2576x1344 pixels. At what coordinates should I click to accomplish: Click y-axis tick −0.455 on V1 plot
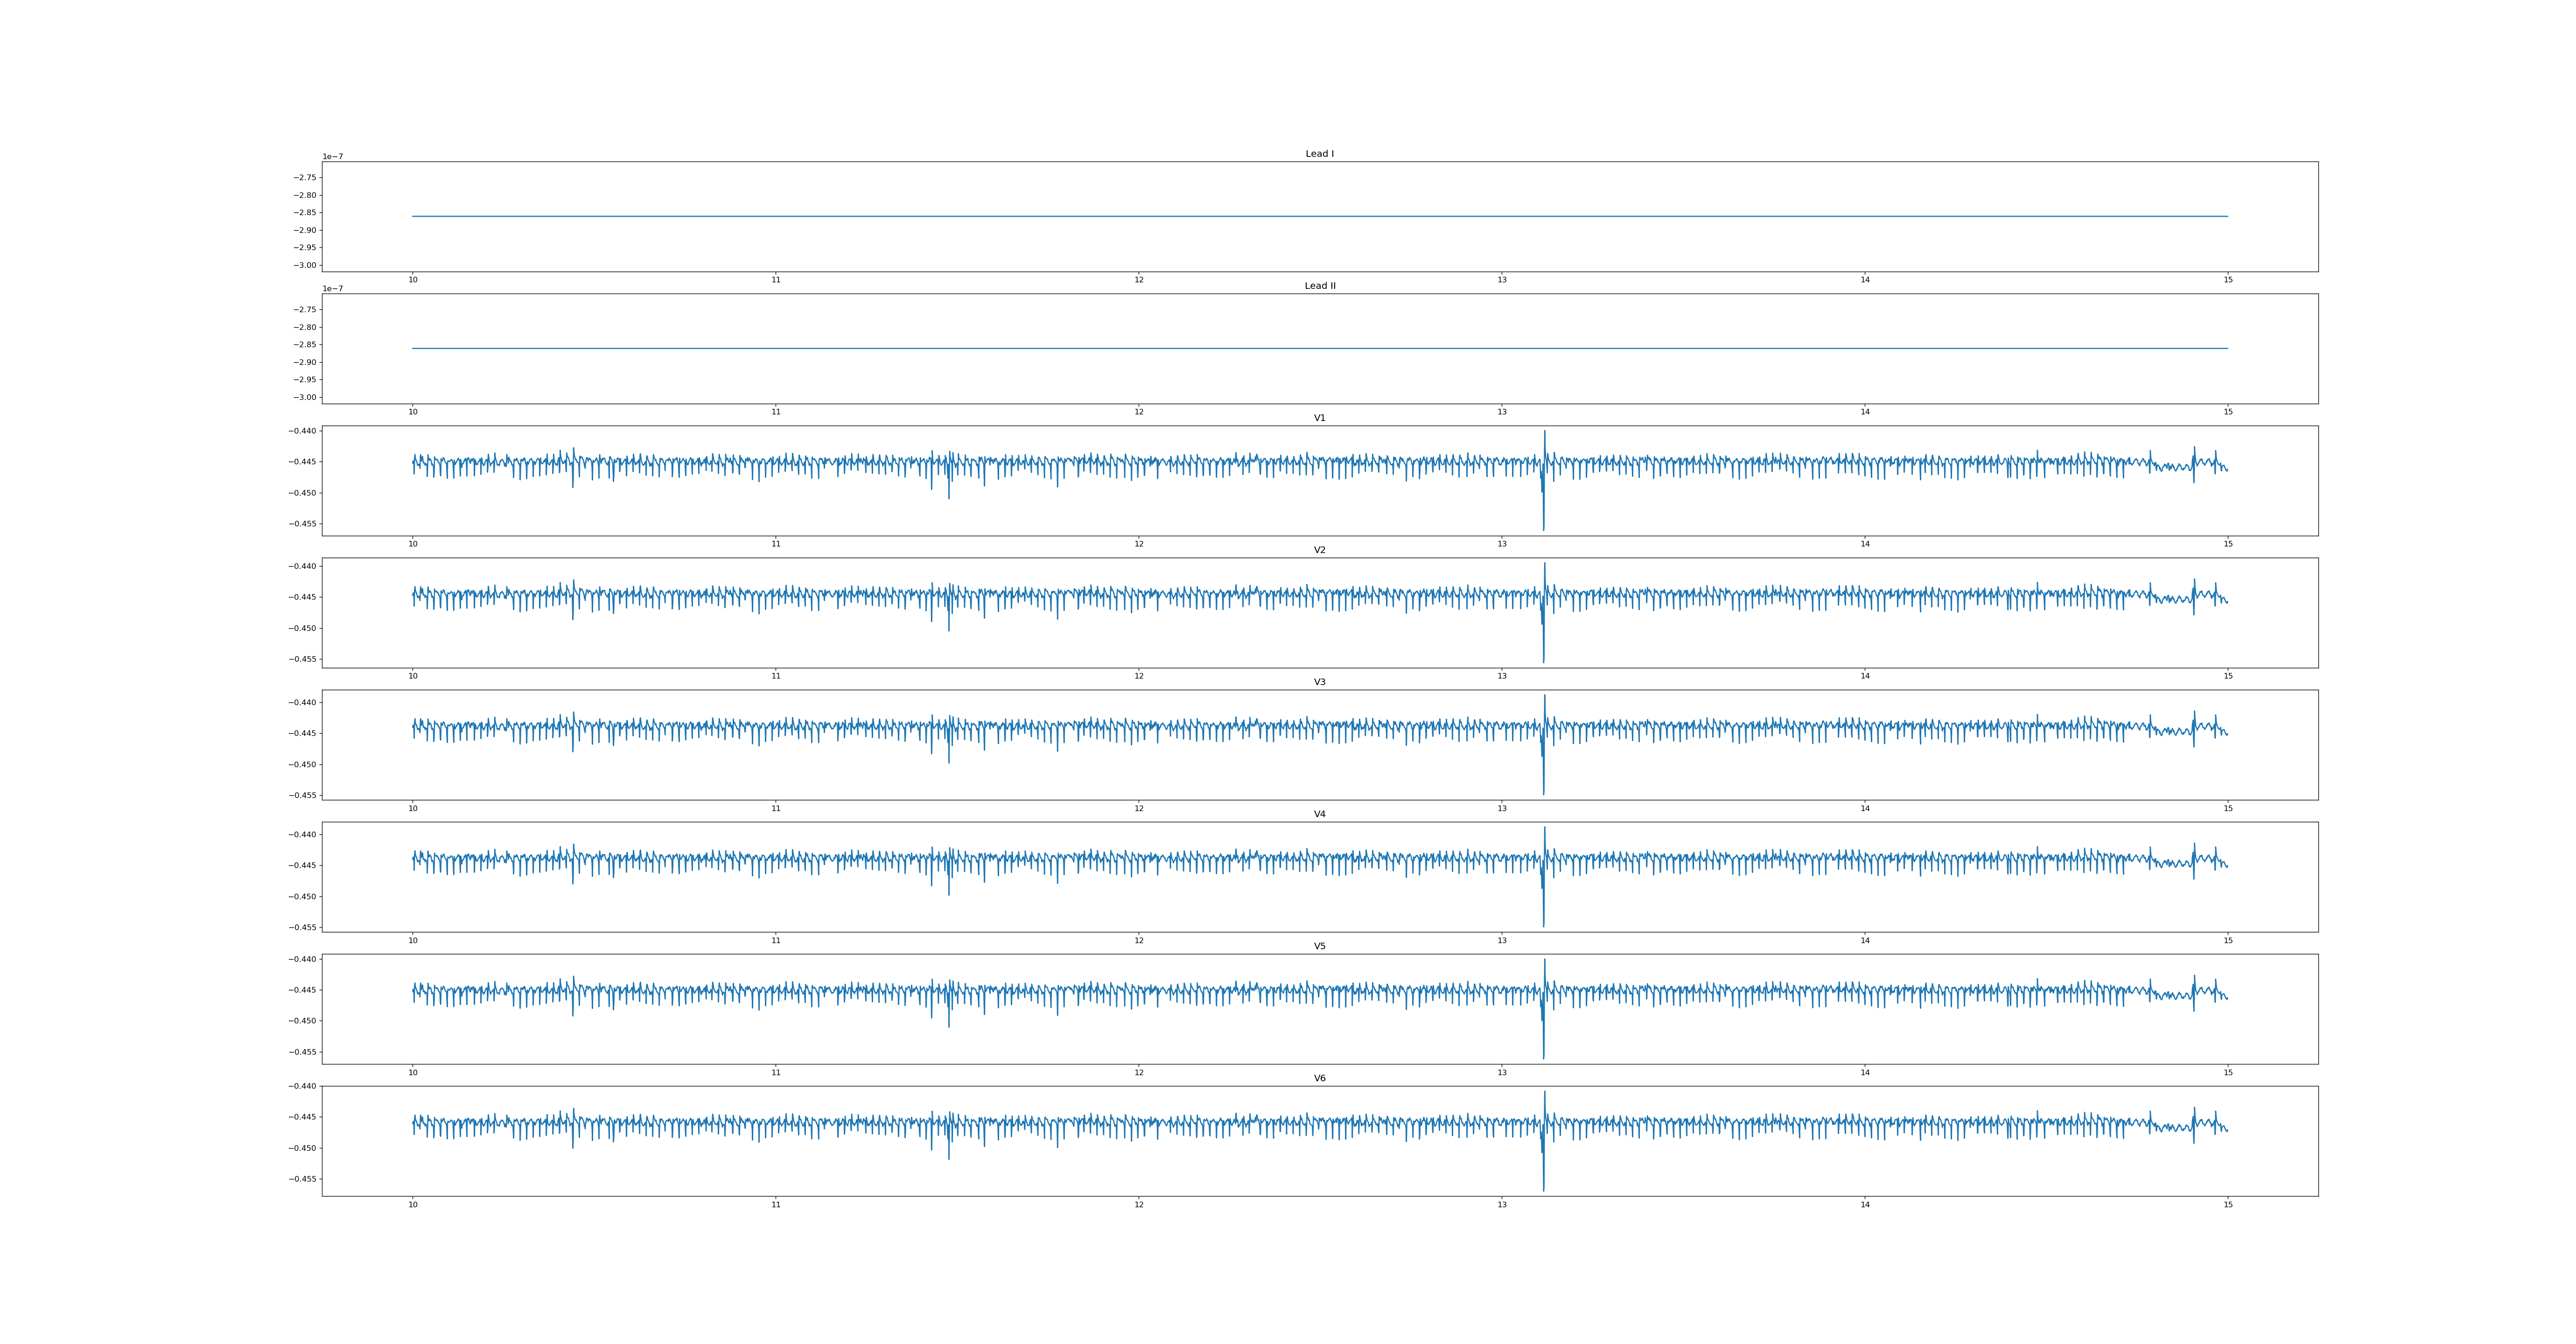302,524
